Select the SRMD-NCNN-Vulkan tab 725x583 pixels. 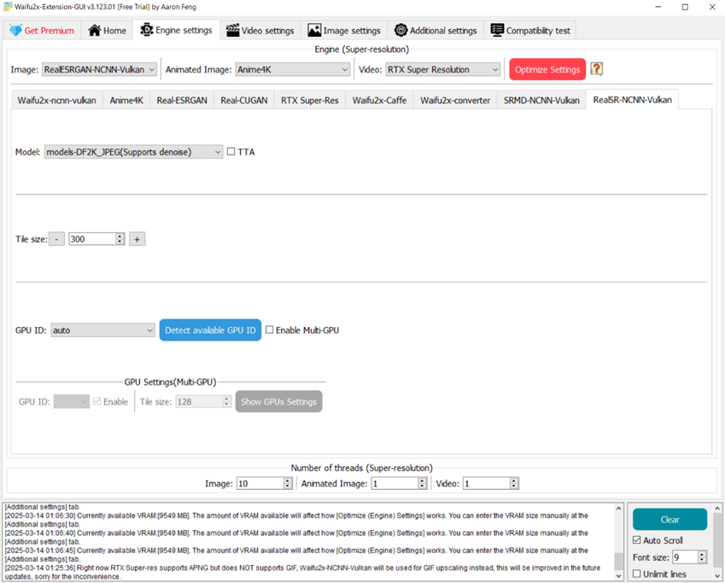(x=541, y=101)
